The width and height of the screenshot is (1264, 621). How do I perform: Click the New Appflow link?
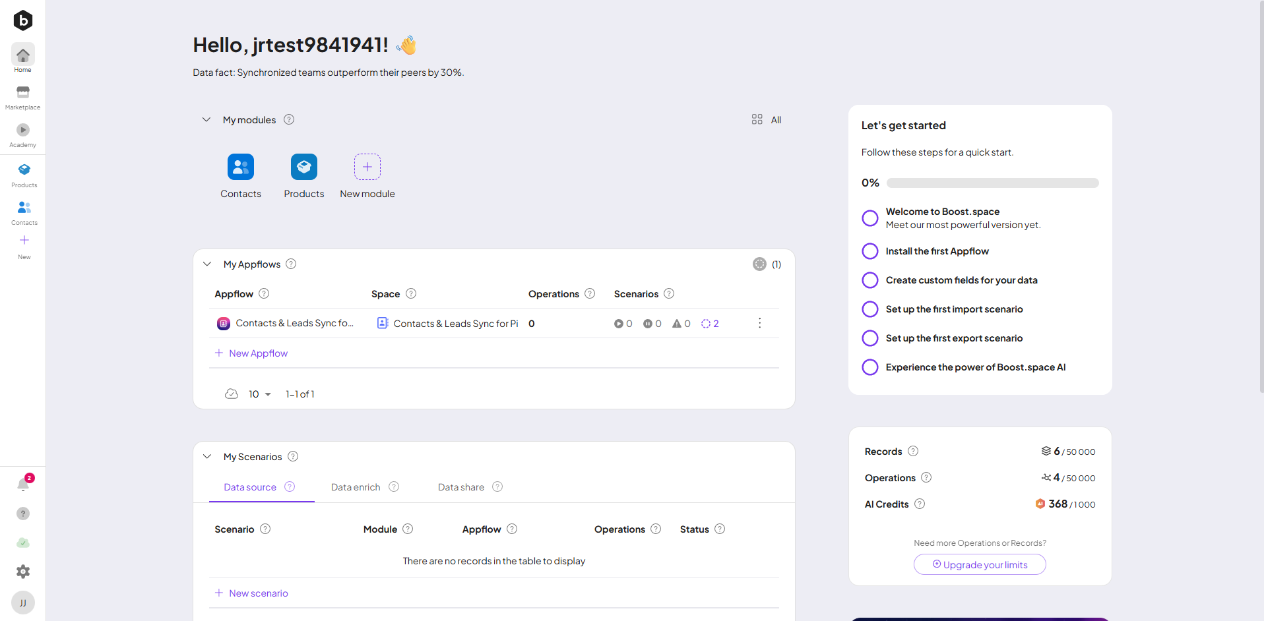(x=258, y=353)
